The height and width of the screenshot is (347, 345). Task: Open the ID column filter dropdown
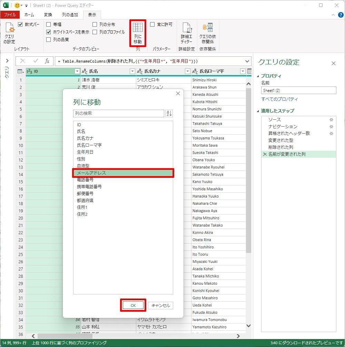click(77, 71)
